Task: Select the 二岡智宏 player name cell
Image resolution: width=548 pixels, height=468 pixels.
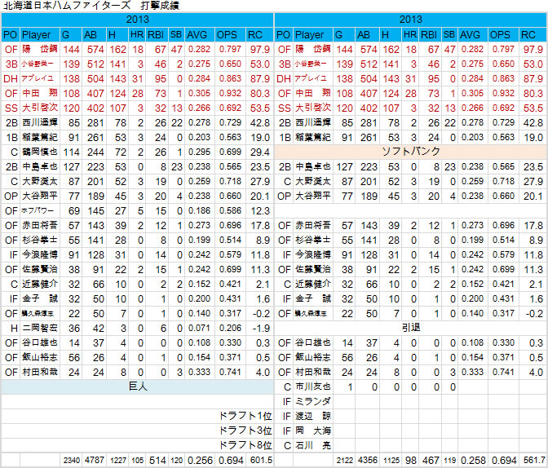Action: 40,329
